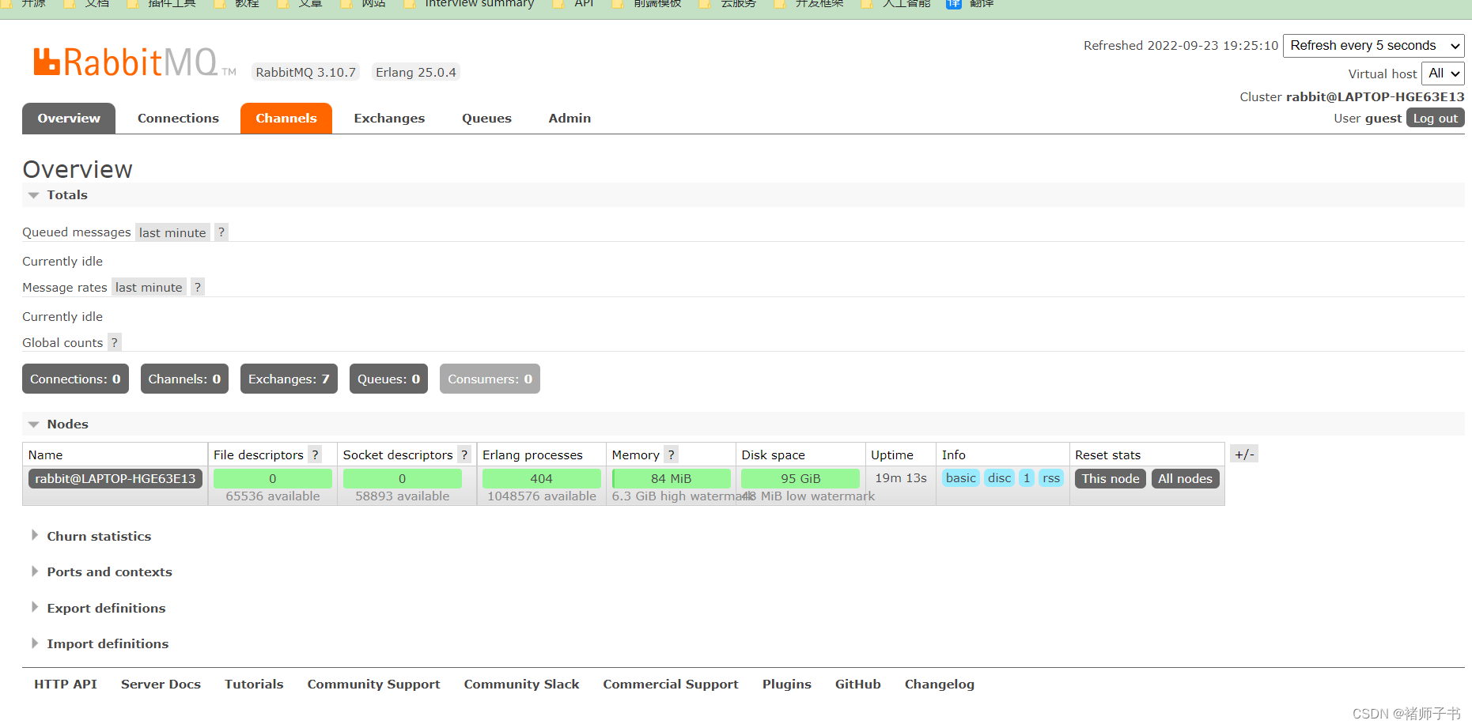Open the refresh interval dropdown
Image resolution: width=1472 pixels, height=728 pixels.
tap(1373, 46)
